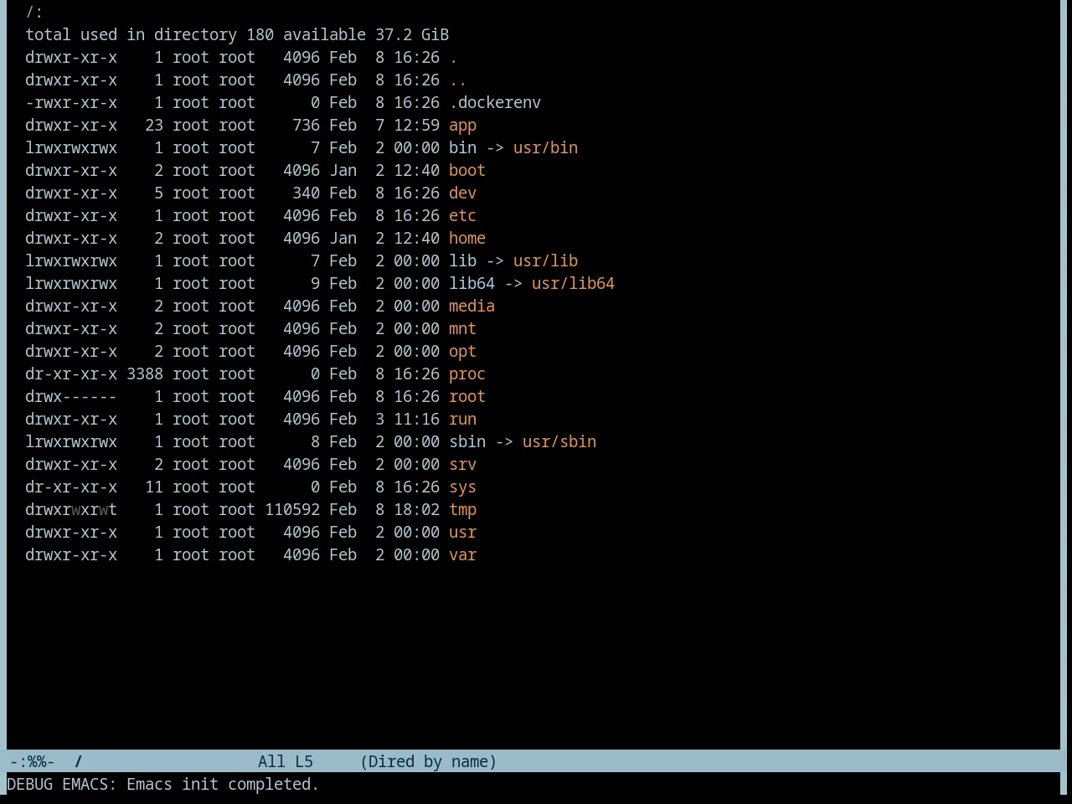This screenshot has height=804, width=1072.
Task: Open the app directory entry
Action: pos(462,126)
